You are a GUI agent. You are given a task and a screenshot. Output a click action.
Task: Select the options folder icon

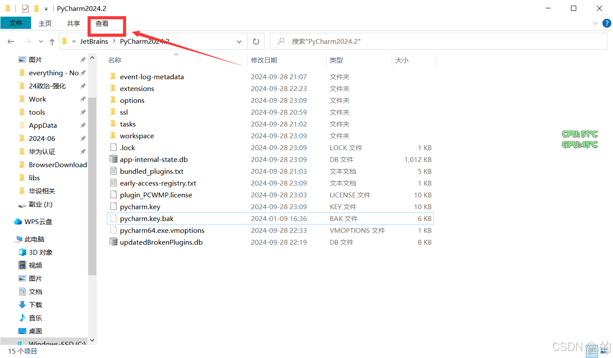coord(113,100)
